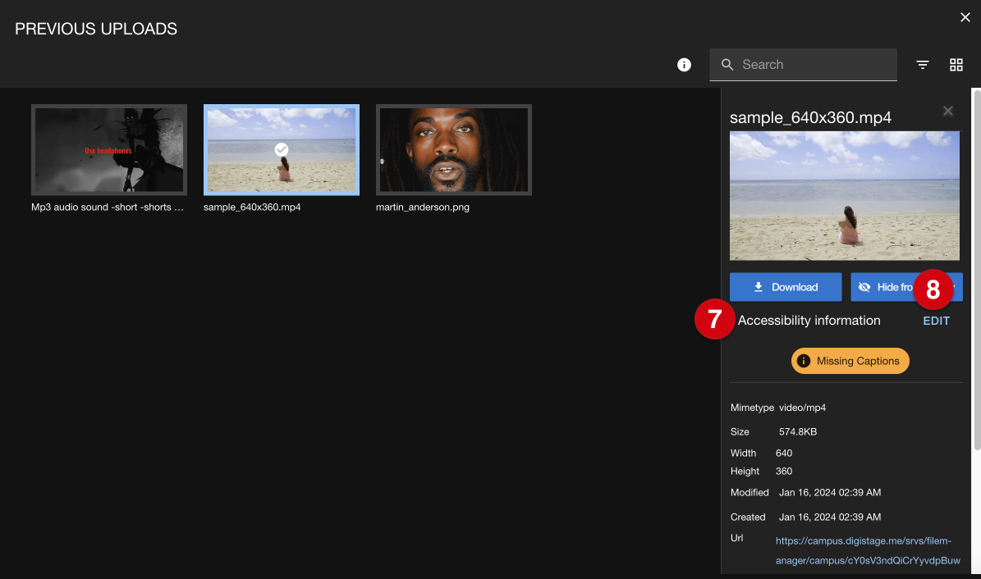Open the filter and sort options icon
This screenshot has height=579, width=981.
(x=923, y=65)
